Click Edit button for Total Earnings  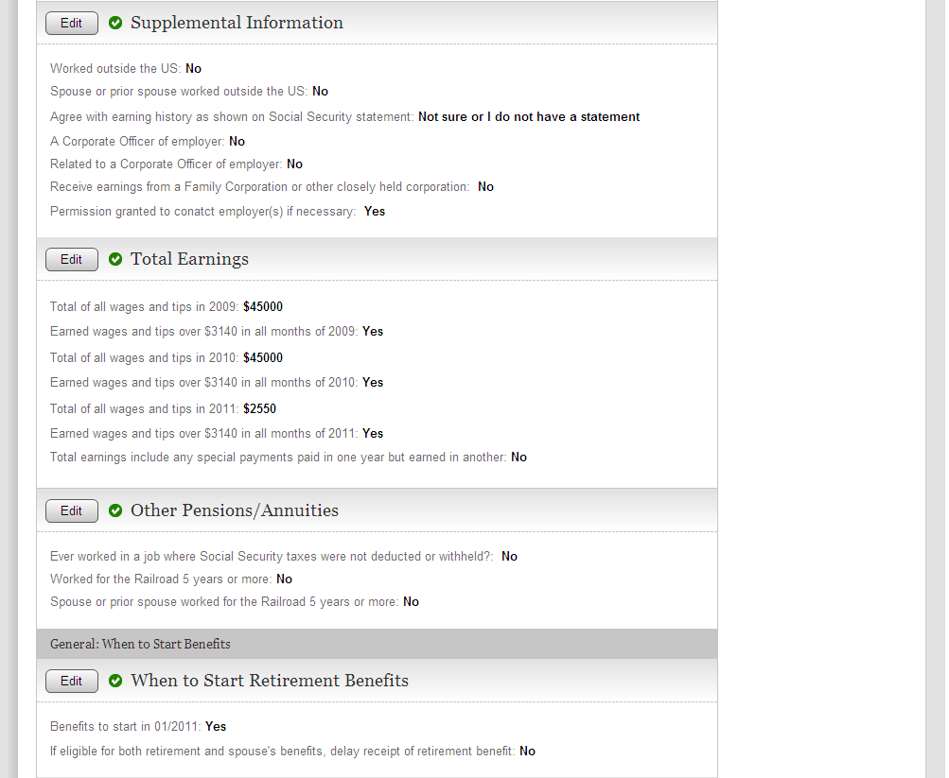click(72, 260)
